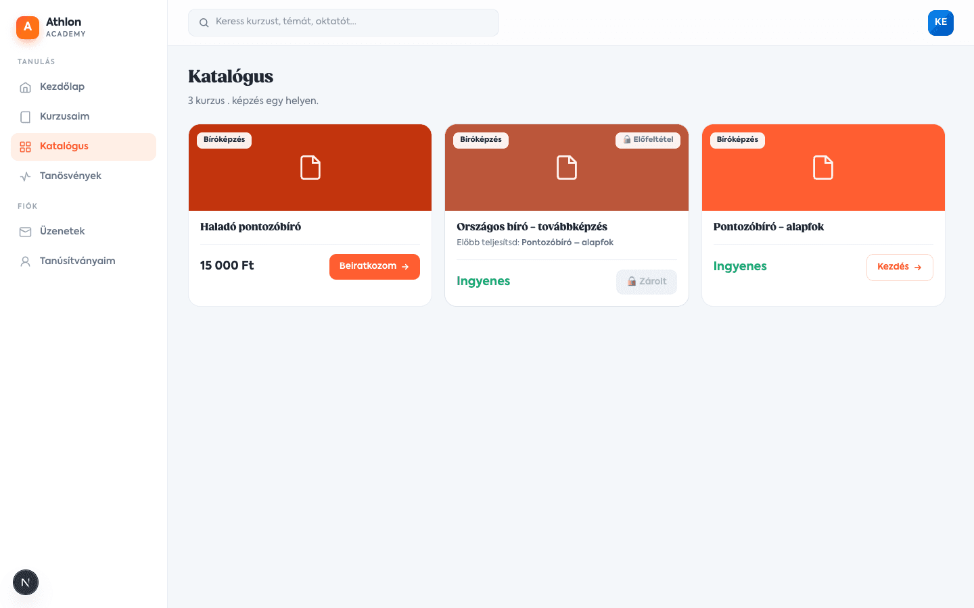974x608 pixels.
Task: Click the Next.js dev tools badge
Action: click(x=26, y=582)
